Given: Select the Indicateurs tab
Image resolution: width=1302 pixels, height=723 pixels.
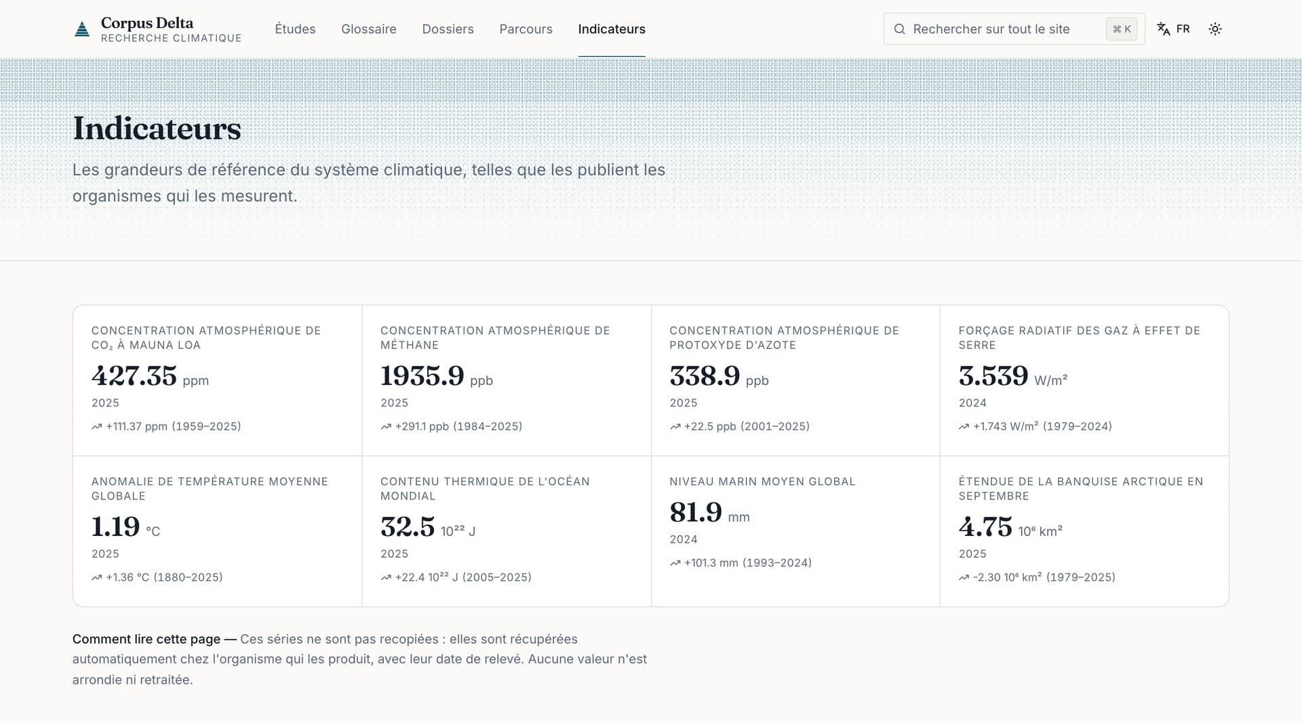Looking at the screenshot, I should click(x=612, y=29).
